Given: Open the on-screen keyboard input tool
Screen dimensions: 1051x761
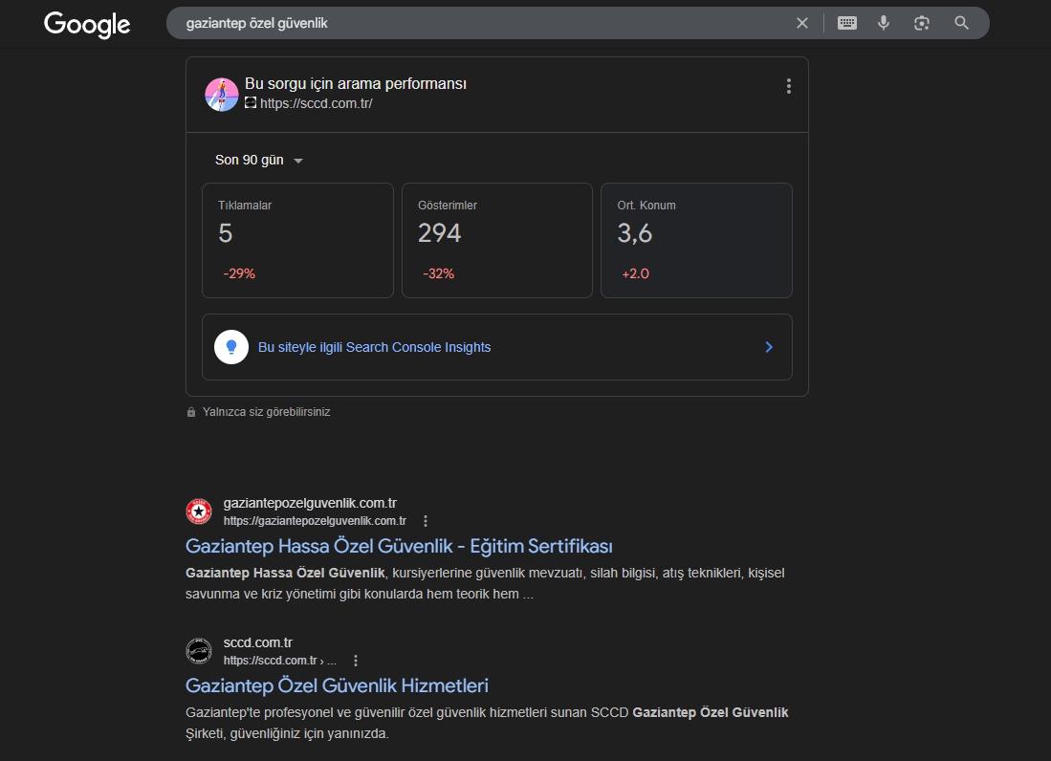Looking at the screenshot, I should click(x=847, y=23).
